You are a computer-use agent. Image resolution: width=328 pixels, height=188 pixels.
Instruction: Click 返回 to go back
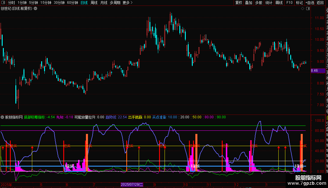320,3
